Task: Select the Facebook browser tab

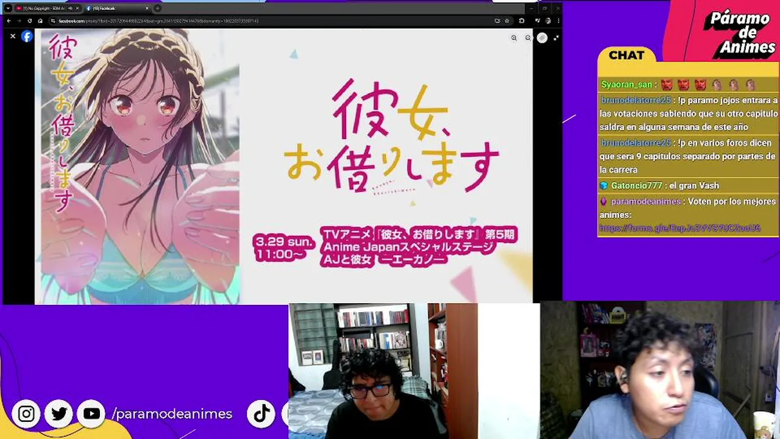Action: click(x=117, y=9)
